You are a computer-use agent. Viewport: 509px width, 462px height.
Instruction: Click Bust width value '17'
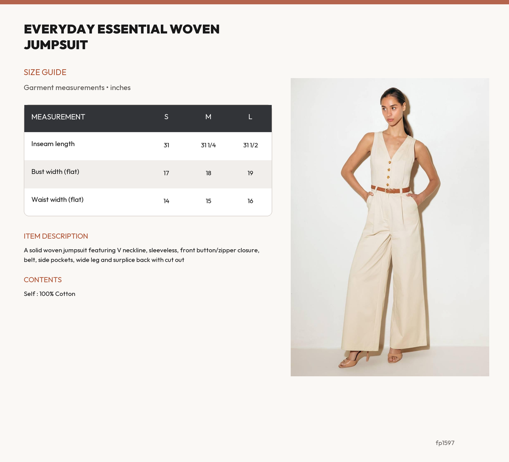tap(166, 173)
